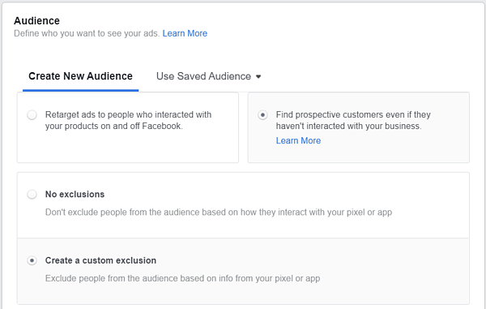Open Learn More under prospective customers option

(298, 140)
